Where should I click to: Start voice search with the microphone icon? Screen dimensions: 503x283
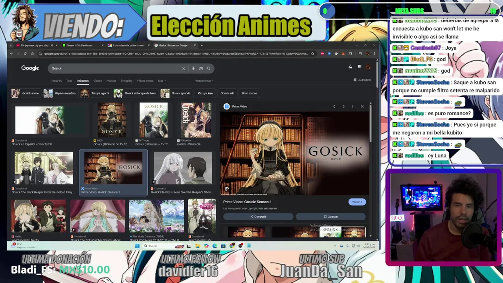point(193,68)
